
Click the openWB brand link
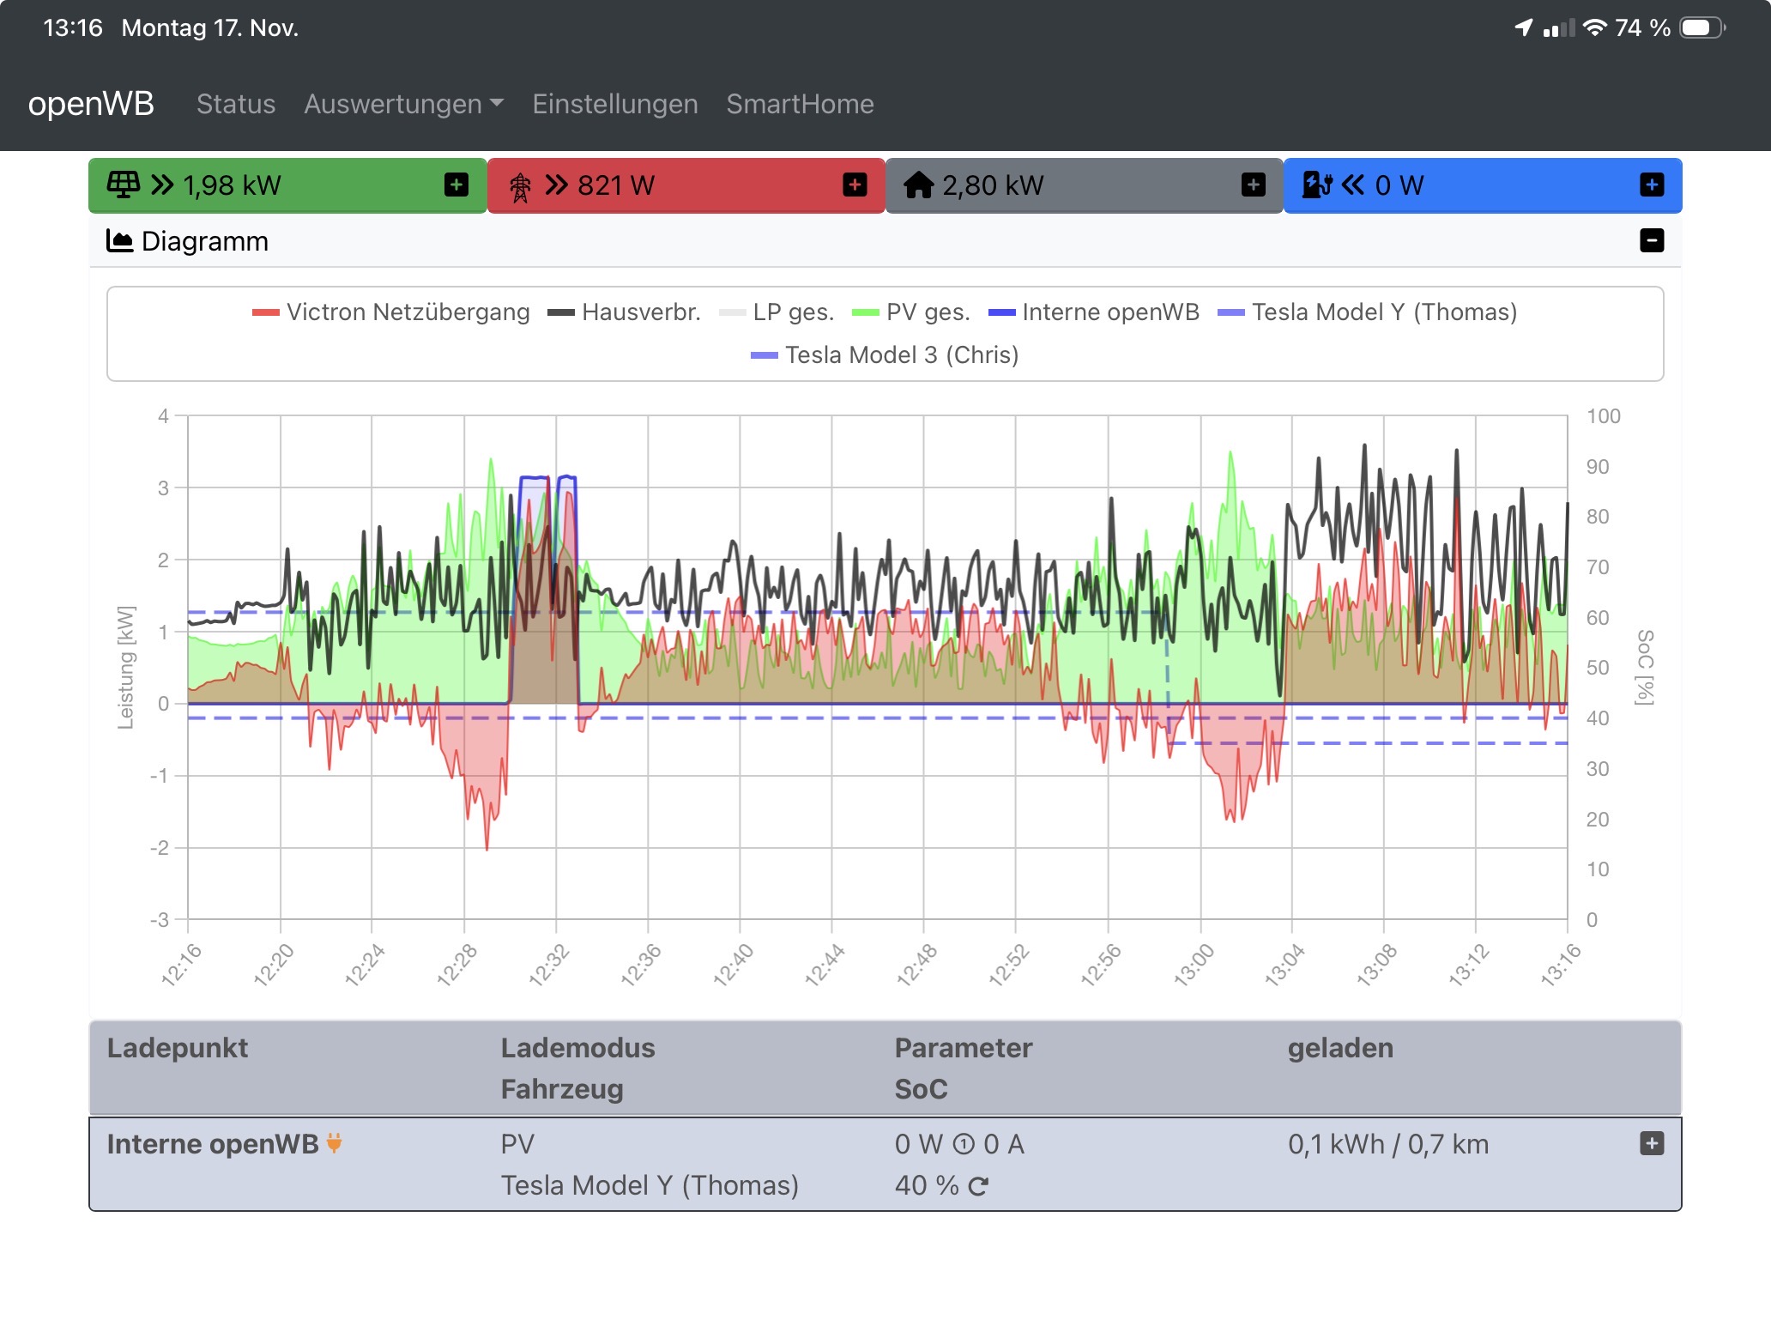pos(91,104)
